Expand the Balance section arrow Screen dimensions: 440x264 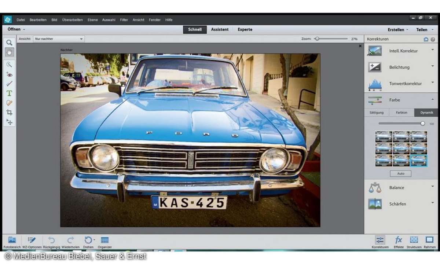click(x=433, y=186)
